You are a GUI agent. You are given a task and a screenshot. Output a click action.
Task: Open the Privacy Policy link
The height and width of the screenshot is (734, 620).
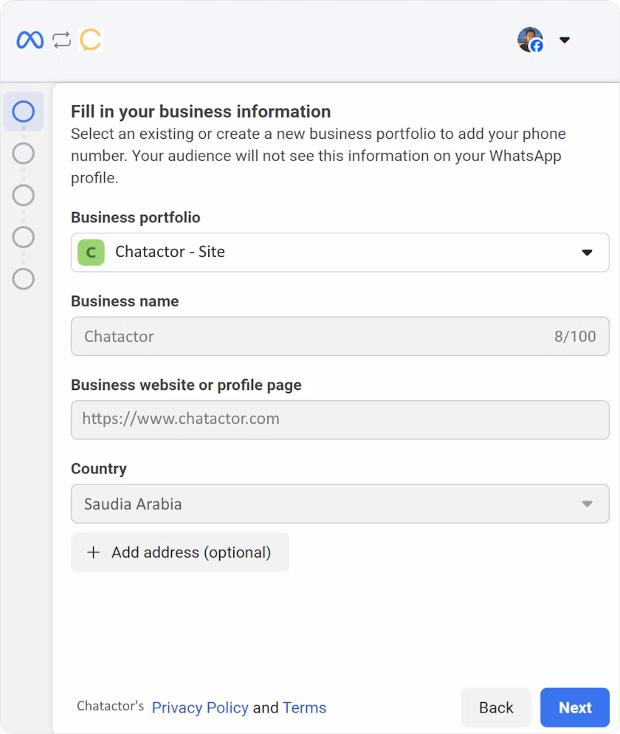pyautogui.click(x=199, y=707)
